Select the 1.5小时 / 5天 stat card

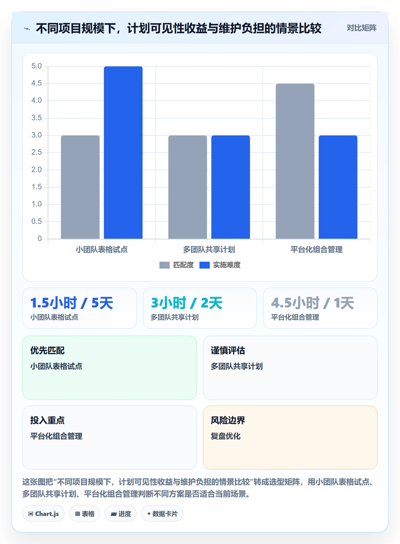80,308
